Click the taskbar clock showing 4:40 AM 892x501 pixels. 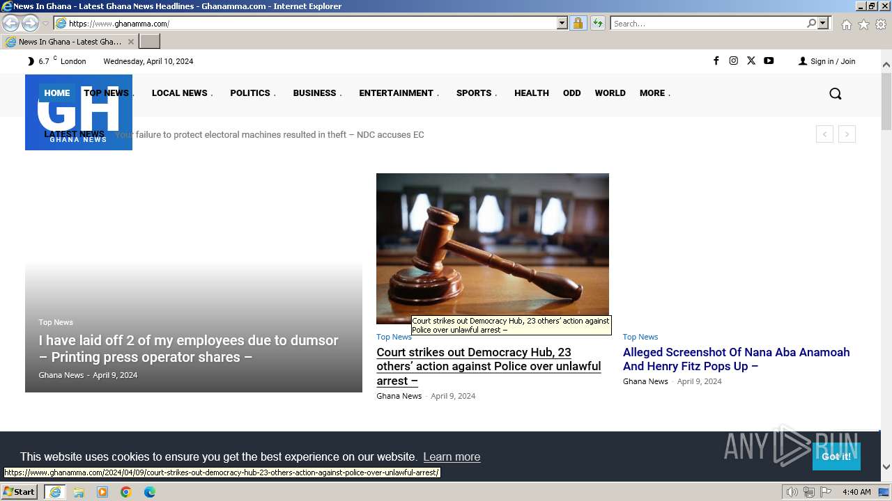pos(856,492)
